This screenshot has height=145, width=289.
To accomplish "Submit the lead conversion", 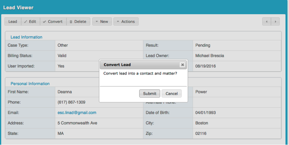I will 149,93.
